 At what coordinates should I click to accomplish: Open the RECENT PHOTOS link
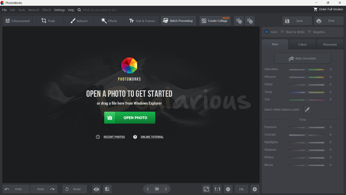114,137
